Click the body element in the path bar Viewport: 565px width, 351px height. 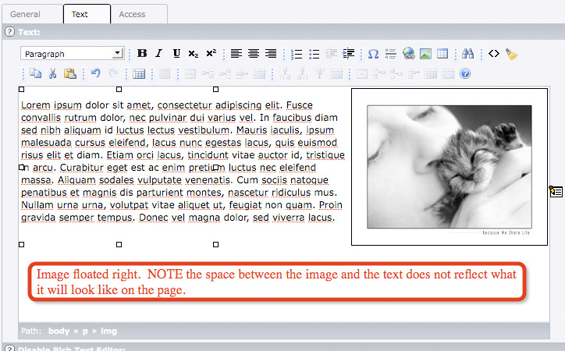coord(59,331)
